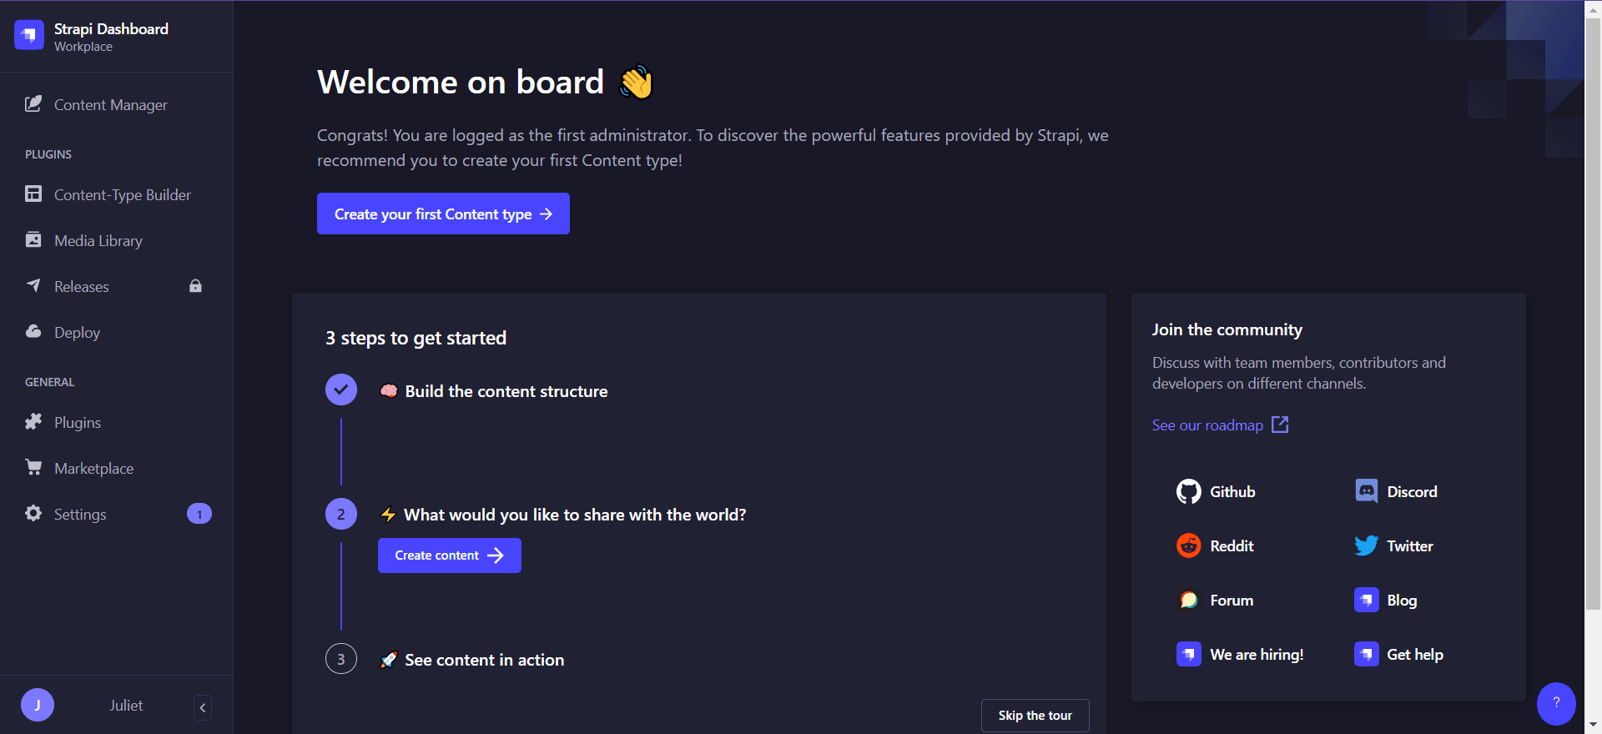Click the Releases paper plane icon

33,286
